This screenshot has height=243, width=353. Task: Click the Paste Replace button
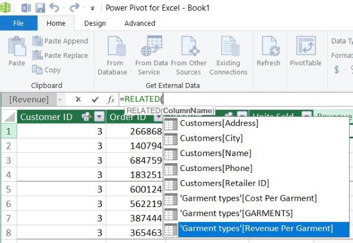(x=60, y=55)
